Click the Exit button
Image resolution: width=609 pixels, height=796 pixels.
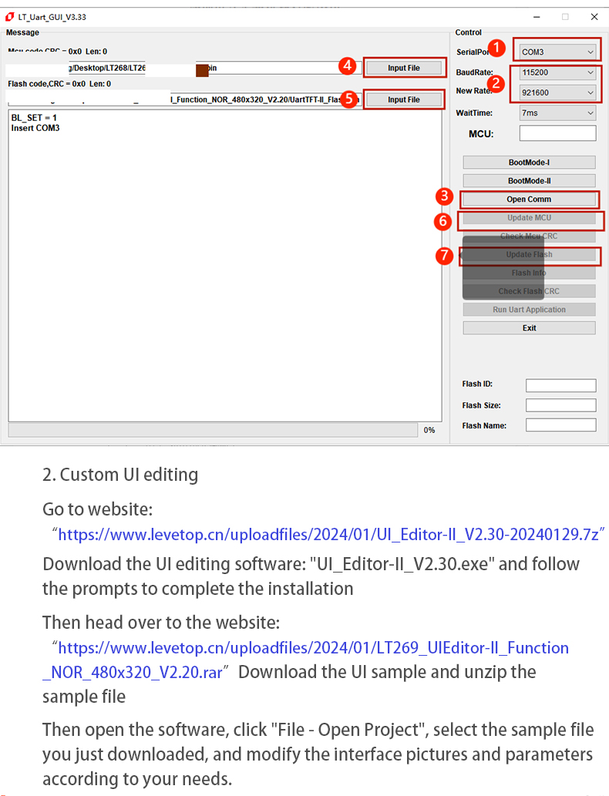tap(529, 328)
